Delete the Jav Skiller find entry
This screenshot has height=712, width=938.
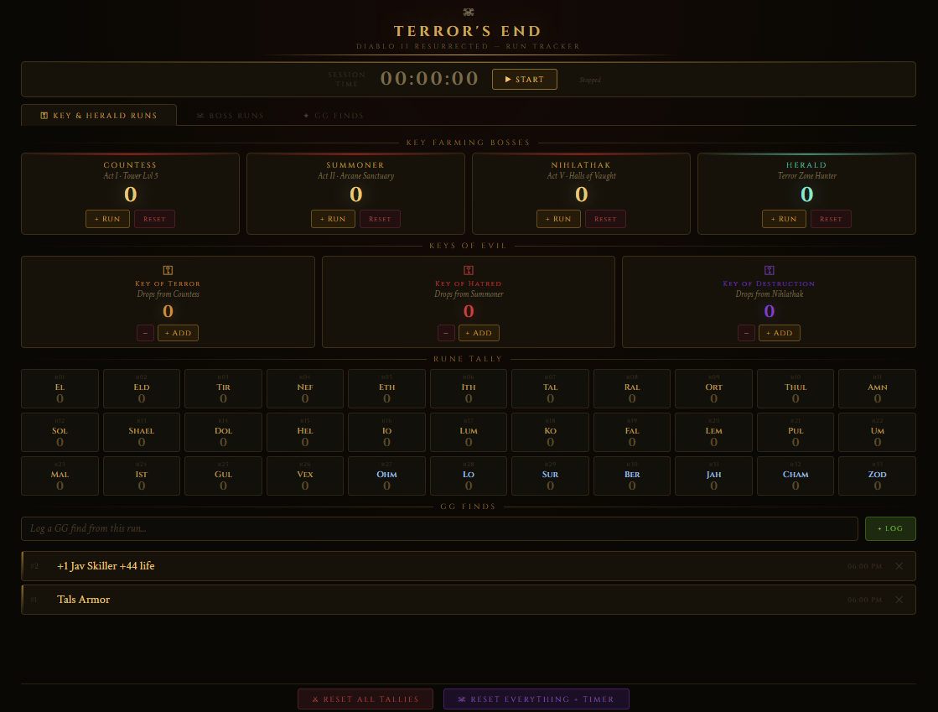[899, 566]
